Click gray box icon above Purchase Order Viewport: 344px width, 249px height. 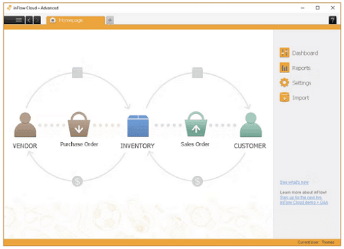click(77, 72)
